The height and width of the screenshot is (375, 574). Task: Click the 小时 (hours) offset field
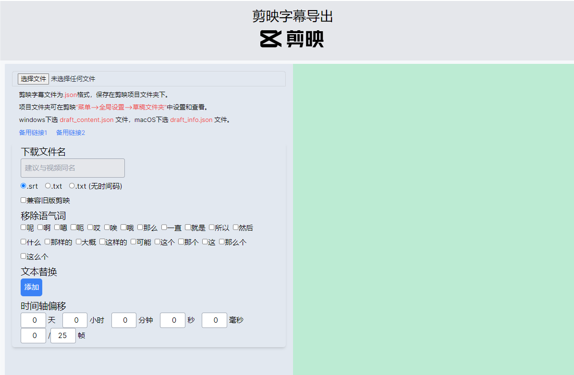[75, 320]
